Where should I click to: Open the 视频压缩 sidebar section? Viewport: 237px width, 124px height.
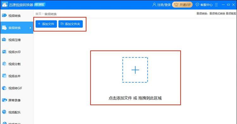pyautogui.click(x=17, y=40)
